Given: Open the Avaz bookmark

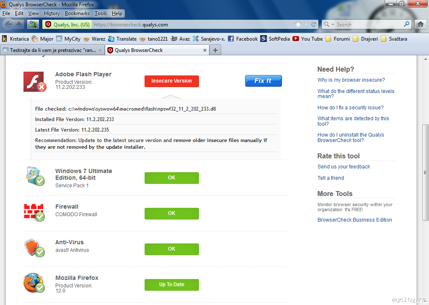Looking at the screenshot, I should point(180,39).
